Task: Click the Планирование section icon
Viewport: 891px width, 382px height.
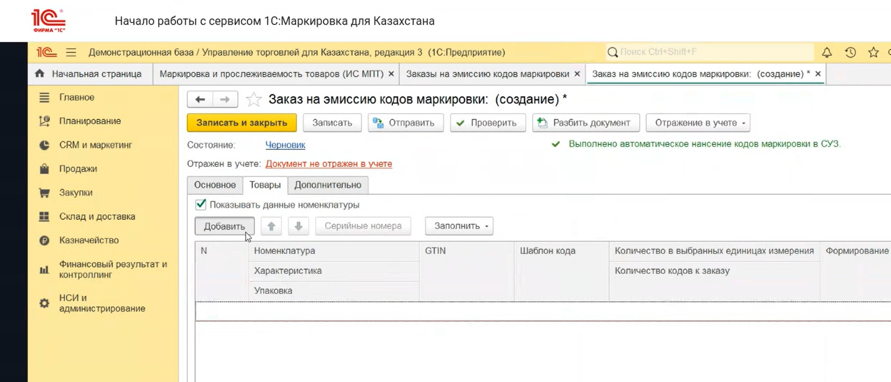Action: point(44,121)
